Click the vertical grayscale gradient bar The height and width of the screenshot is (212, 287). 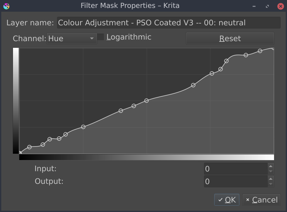point(16,100)
